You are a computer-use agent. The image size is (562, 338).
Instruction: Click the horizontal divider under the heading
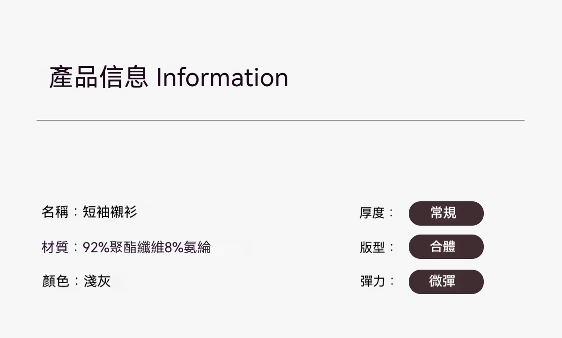pyautogui.click(x=280, y=120)
